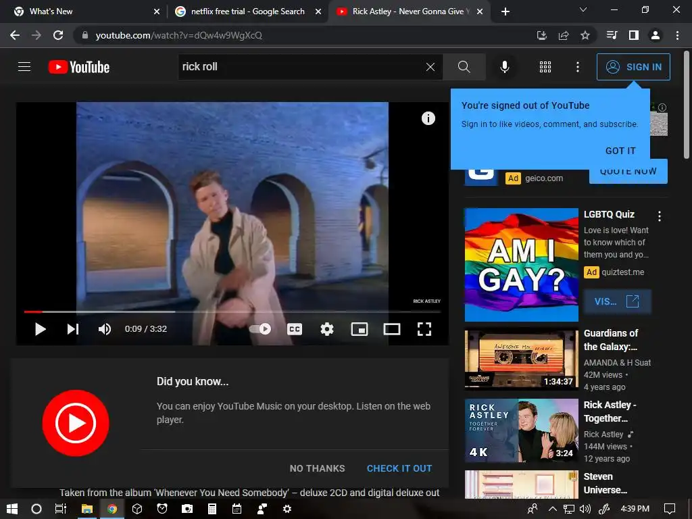Open YouTube settings three-dot menu
Viewport: 692px width, 519px height.
point(578,67)
